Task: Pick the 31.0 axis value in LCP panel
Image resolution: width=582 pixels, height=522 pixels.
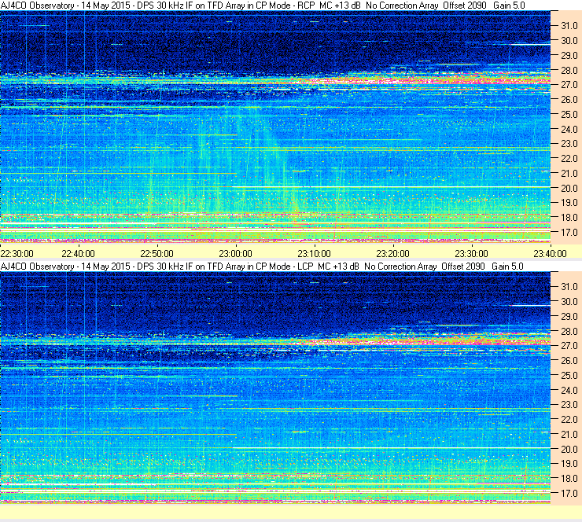Action: pyautogui.click(x=569, y=286)
